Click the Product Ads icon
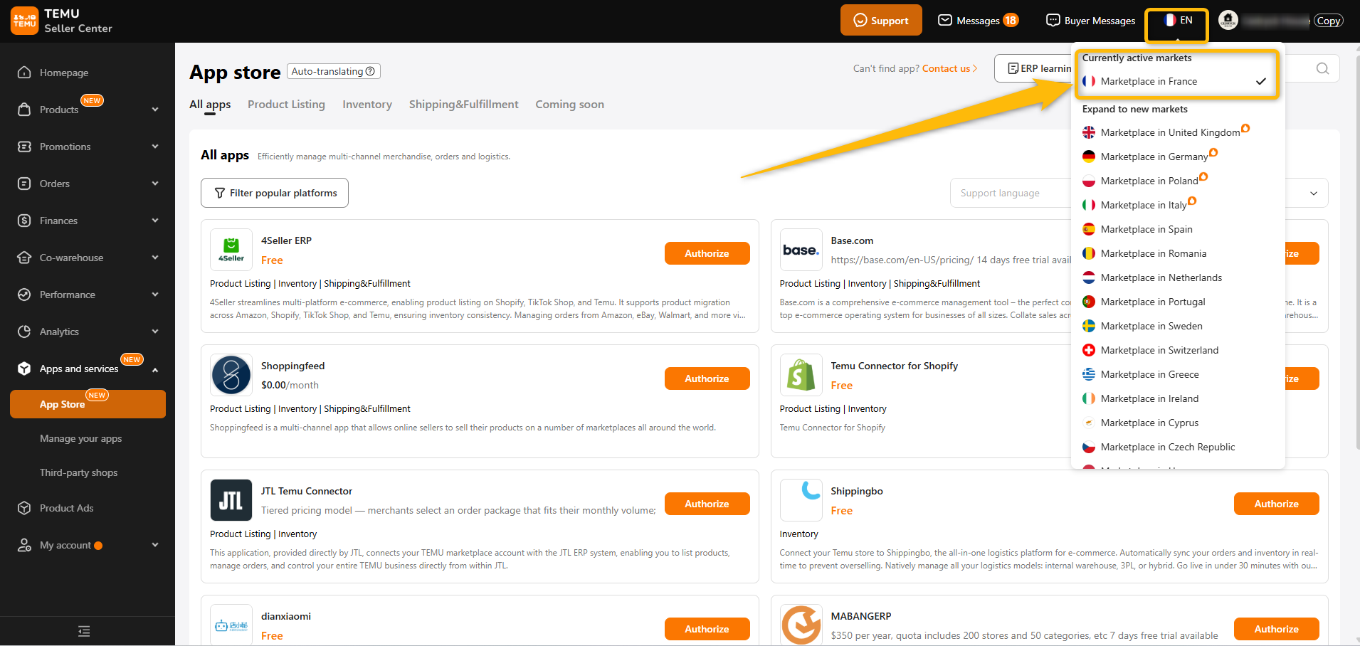The width and height of the screenshot is (1360, 646). pyautogui.click(x=24, y=508)
